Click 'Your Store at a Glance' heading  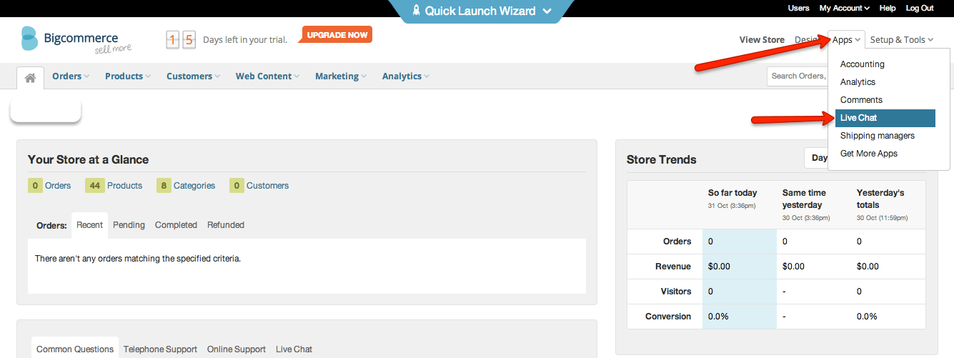[x=88, y=160]
